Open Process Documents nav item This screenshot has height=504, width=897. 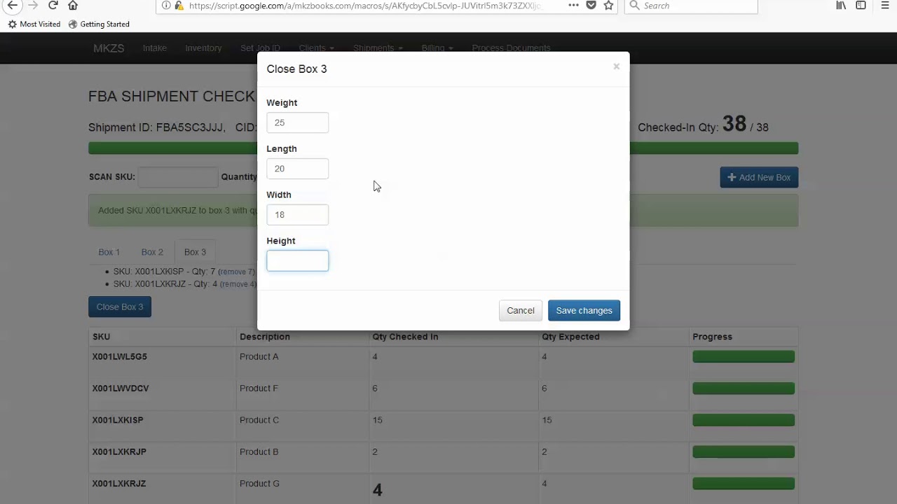(511, 48)
